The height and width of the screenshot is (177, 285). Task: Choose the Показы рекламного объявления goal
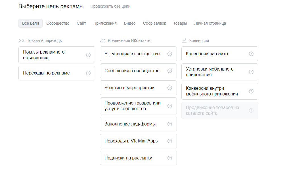point(57,55)
